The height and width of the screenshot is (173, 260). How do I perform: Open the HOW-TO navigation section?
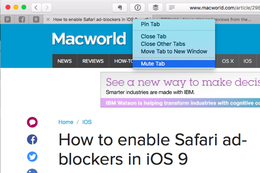[x=121, y=61]
